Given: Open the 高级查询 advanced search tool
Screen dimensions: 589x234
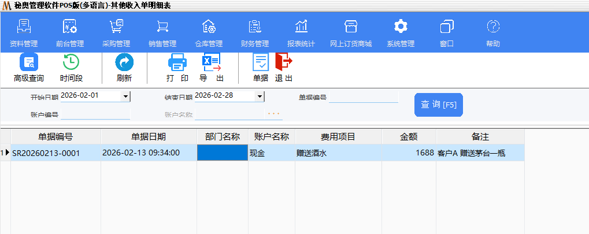Looking at the screenshot, I should (x=28, y=68).
